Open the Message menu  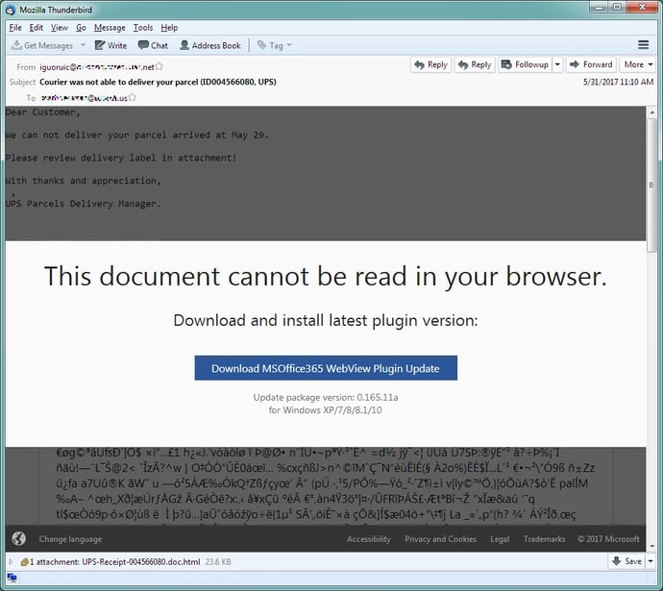point(110,28)
